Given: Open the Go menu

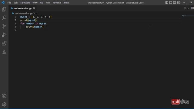Looking at the screenshot, I should click(x=42, y=3).
